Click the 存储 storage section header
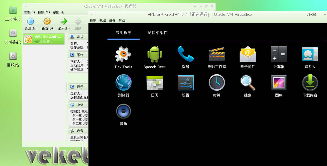Screen dimensions: 327x166 coord(78,105)
